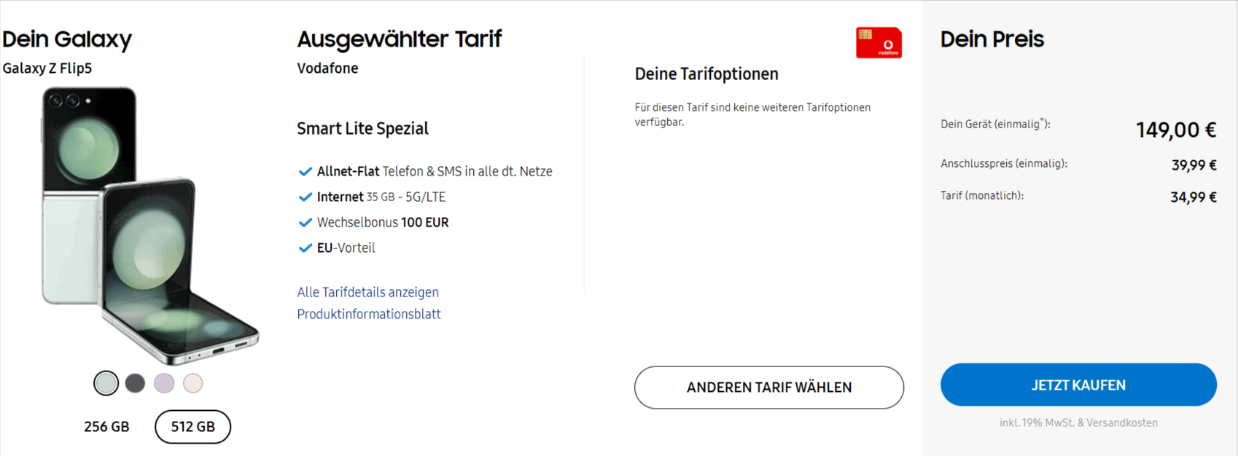Open Alle Tarifdetails anzeigen link
This screenshot has height=456, width=1238.
[368, 292]
